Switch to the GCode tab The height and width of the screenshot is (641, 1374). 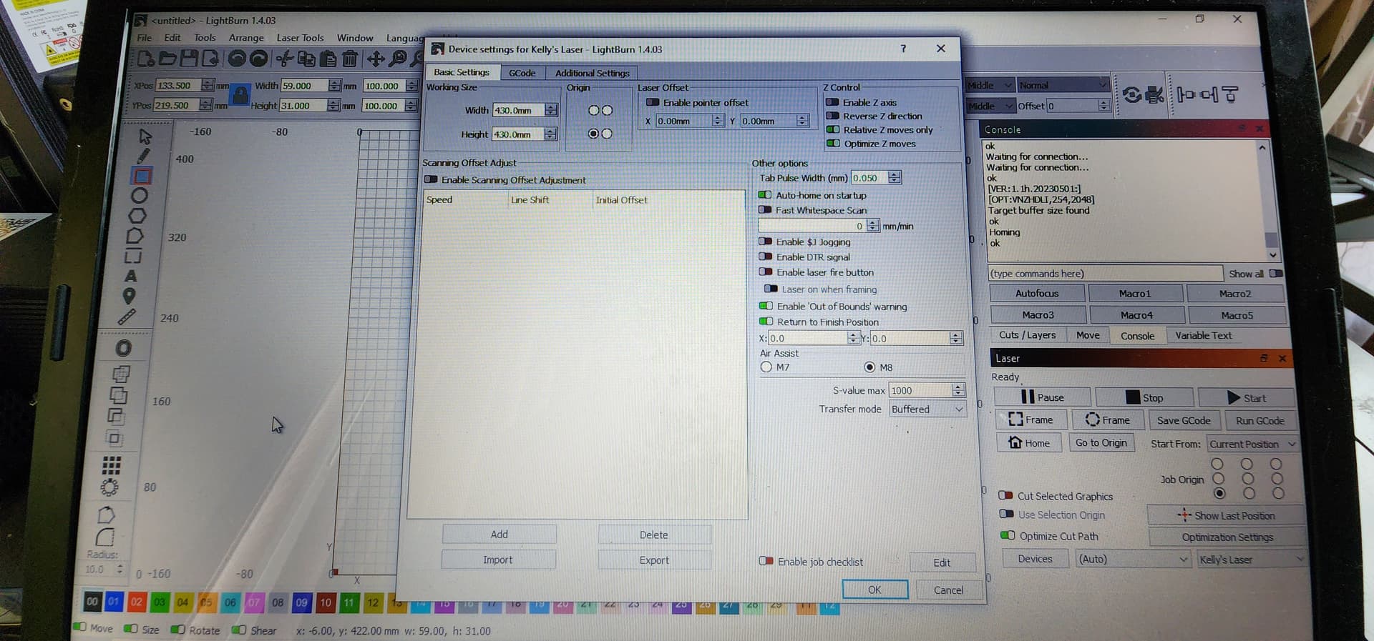(x=522, y=73)
